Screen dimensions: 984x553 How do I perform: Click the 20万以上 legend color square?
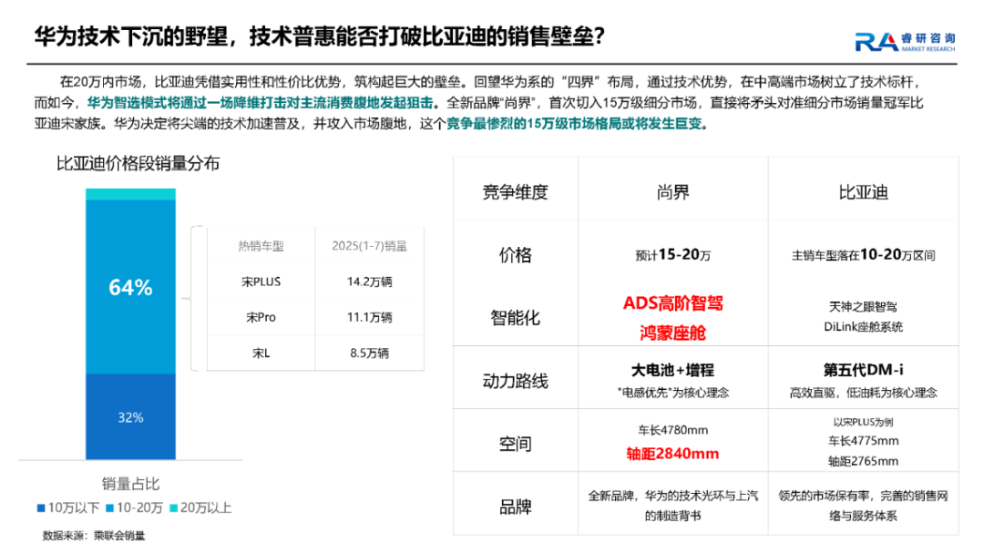coord(174,507)
